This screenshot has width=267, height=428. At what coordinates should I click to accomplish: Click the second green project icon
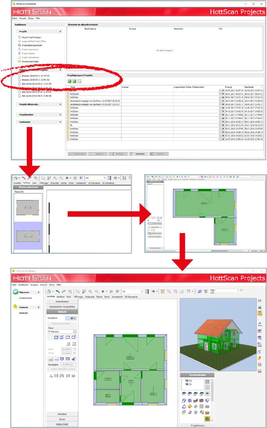coord(74,81)
